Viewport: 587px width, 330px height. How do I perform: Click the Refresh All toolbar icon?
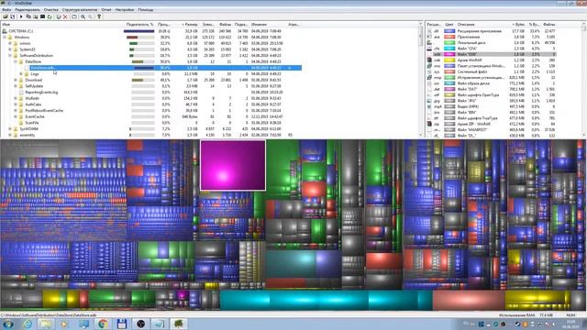coord(12,16)
